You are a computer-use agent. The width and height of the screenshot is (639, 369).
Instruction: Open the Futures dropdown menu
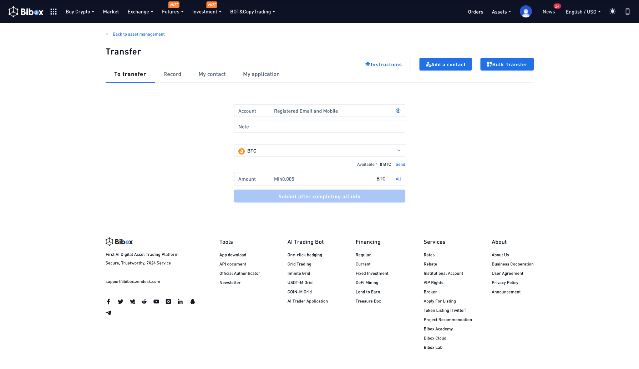click(x=173, y=12)
